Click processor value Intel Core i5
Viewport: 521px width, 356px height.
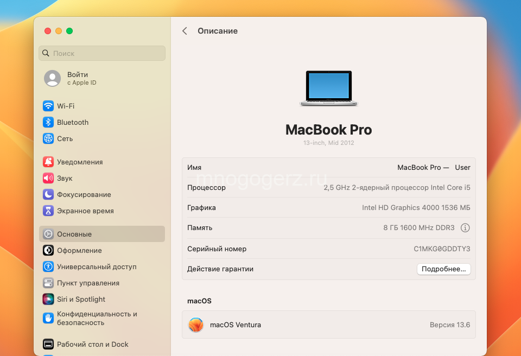[397, 187]
